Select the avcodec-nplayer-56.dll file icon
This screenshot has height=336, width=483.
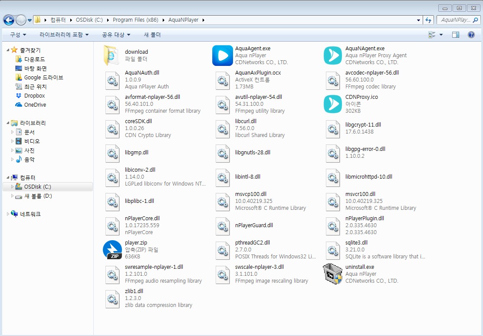pos(333,80)
